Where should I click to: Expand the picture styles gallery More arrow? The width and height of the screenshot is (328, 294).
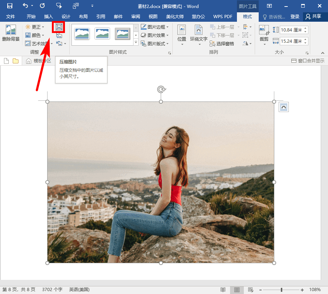click(136, 42)
